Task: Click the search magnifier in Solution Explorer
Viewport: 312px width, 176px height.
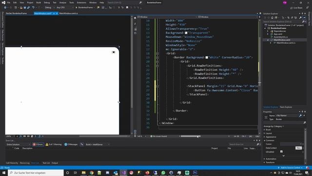Action: tap(303, 22)
